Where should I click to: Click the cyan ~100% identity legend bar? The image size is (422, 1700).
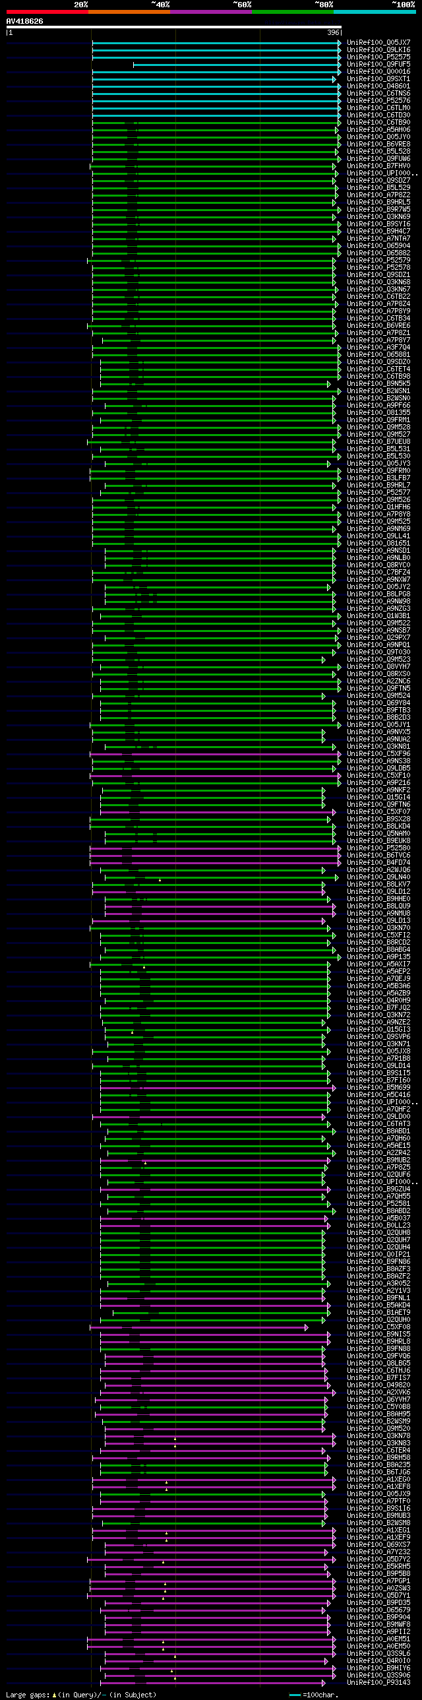pos(375,12)
